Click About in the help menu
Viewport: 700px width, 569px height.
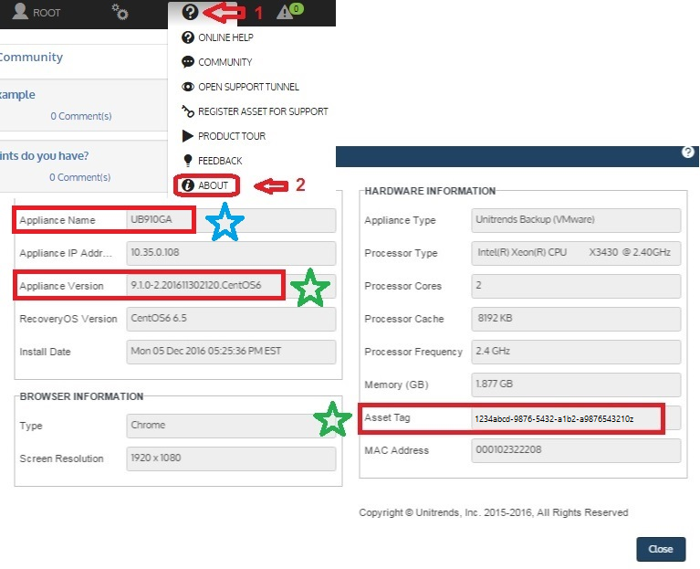213,185
